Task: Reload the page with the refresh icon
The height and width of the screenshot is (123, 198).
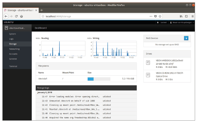Action: pos(16,16)
